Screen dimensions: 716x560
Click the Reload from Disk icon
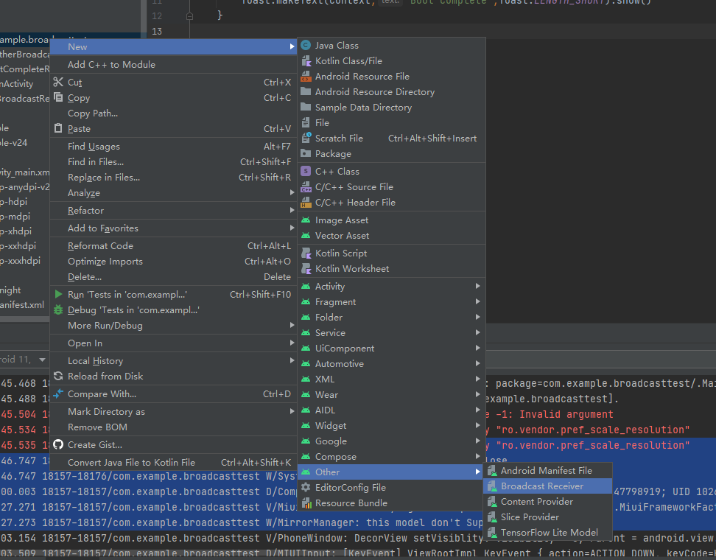(58, 376)
